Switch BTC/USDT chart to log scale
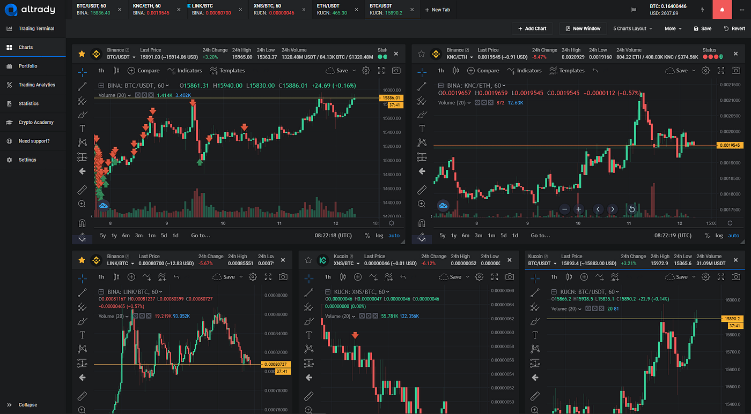 coord(379,236)
